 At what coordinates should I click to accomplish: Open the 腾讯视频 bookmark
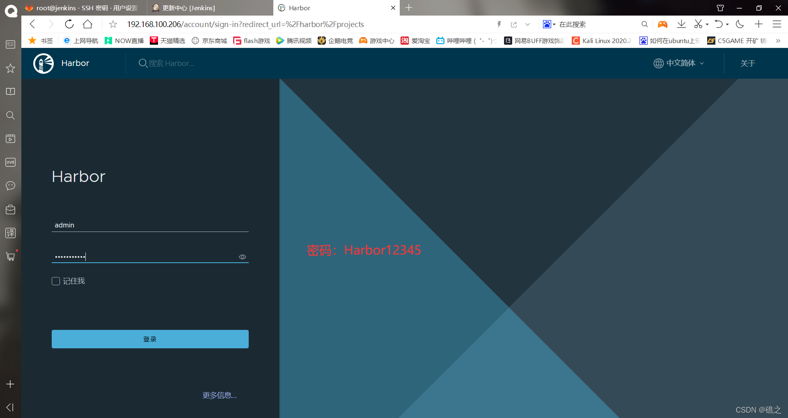294,41
